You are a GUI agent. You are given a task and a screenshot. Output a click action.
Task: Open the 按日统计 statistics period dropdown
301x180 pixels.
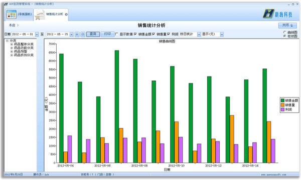click(x=199, y=34)
